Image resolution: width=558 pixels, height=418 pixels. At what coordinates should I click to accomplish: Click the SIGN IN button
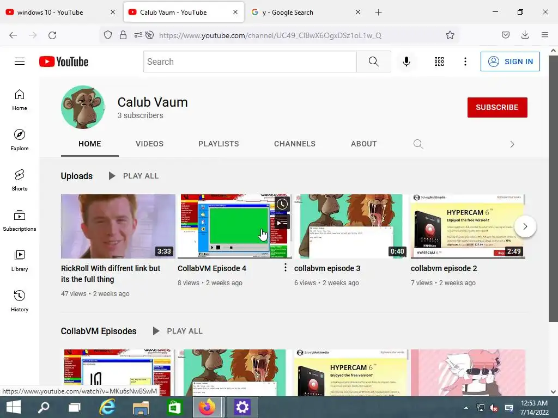click(510, 62)
